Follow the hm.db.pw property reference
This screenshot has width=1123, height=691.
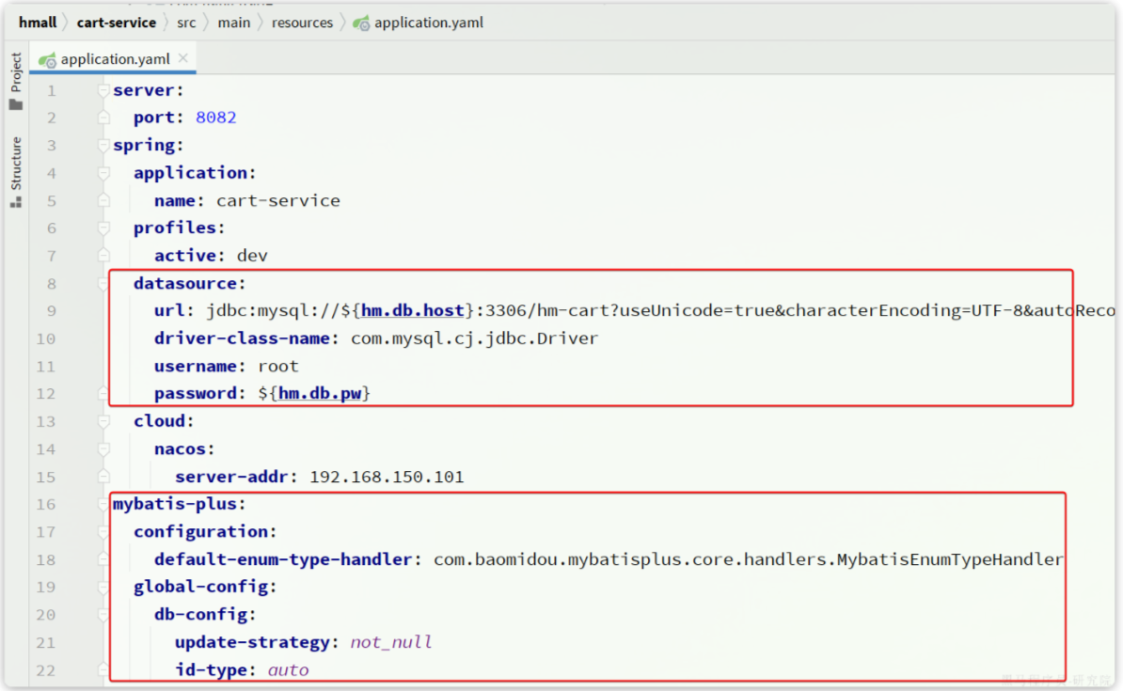[x=320, y=393]
